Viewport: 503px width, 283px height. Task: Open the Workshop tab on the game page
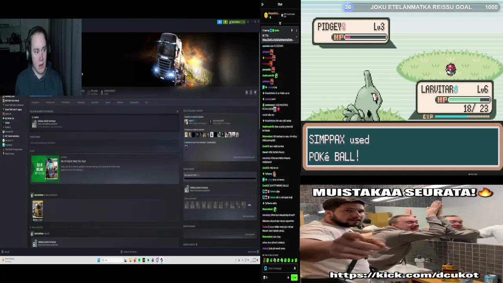120,102
